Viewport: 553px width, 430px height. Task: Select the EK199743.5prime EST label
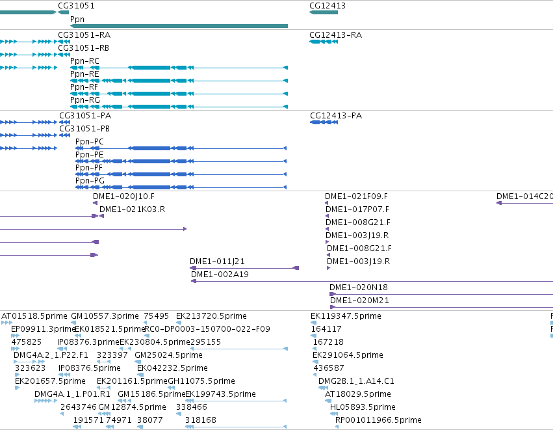click(220, 395)
